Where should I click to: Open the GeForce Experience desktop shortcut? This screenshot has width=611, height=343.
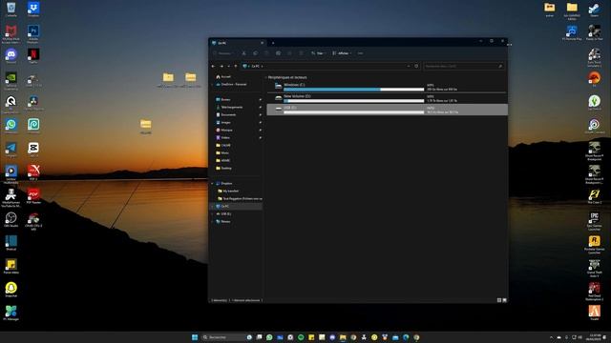(x=11, y=80)
